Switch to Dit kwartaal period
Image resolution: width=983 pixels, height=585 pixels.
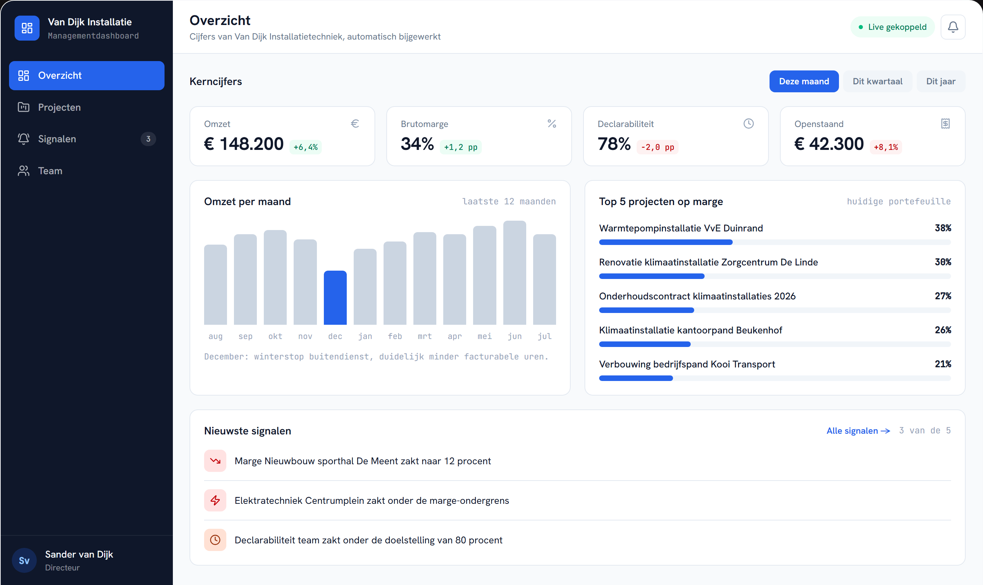point(877,82)
